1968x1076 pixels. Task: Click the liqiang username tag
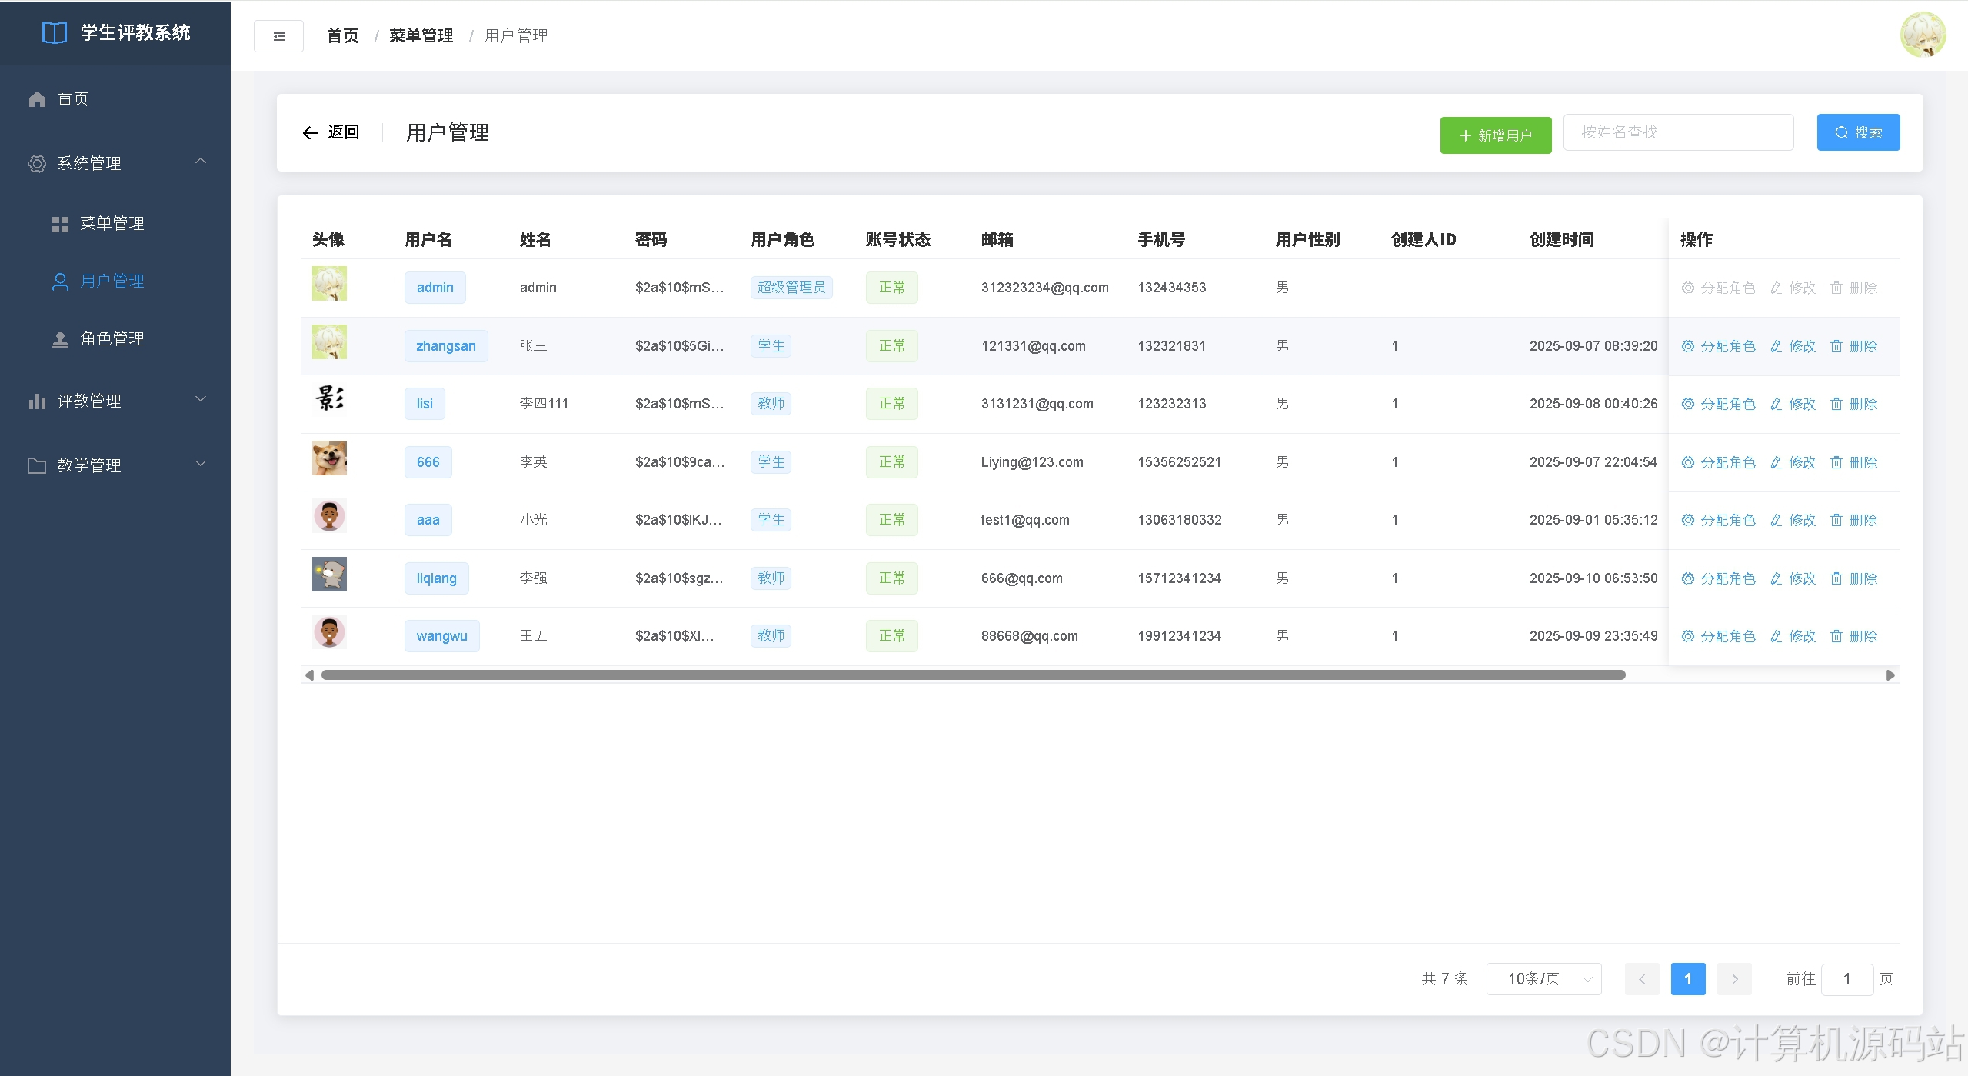436,578
